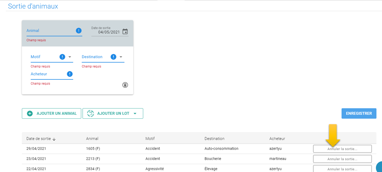
Task: Click the Sortie d'animaux page title
Action: coord(33,6)
